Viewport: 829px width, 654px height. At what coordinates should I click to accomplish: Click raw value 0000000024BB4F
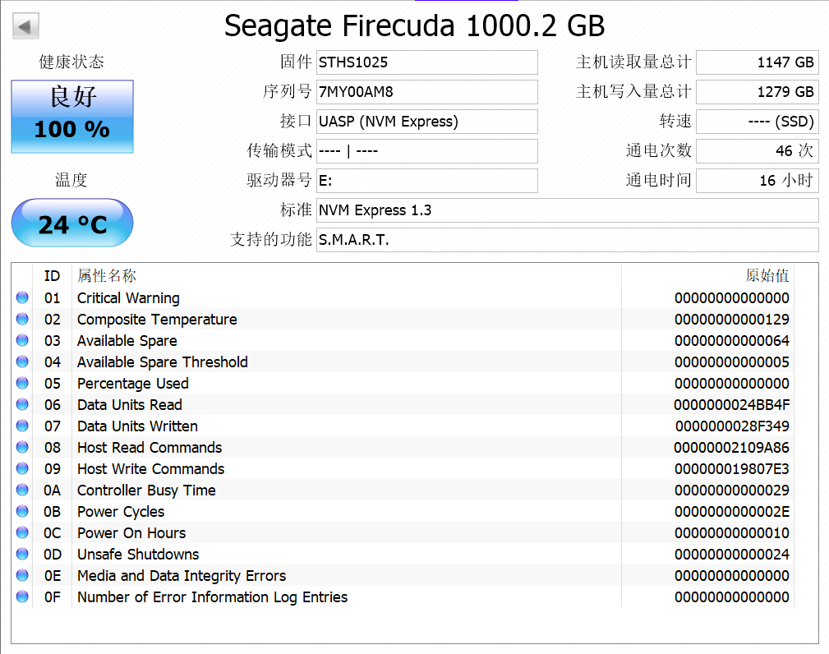point(732,405)
